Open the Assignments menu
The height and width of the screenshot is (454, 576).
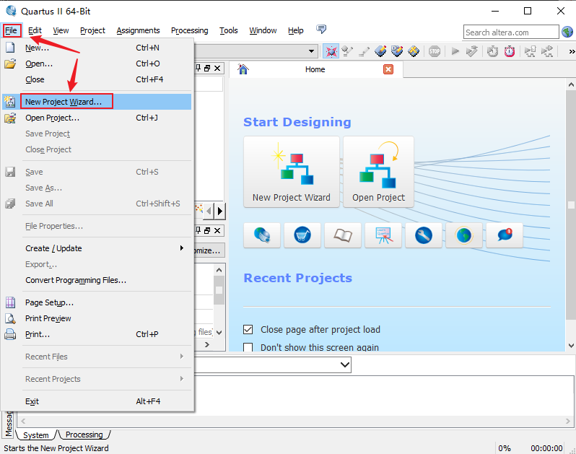click(x=138, y=30)
